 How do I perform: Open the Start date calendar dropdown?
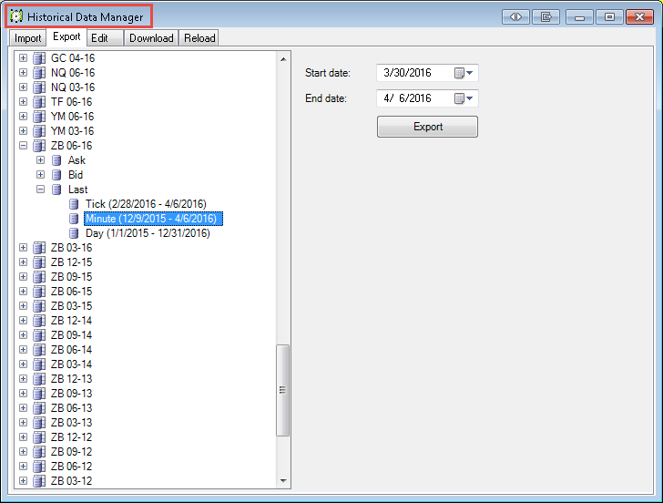point(464,73)
